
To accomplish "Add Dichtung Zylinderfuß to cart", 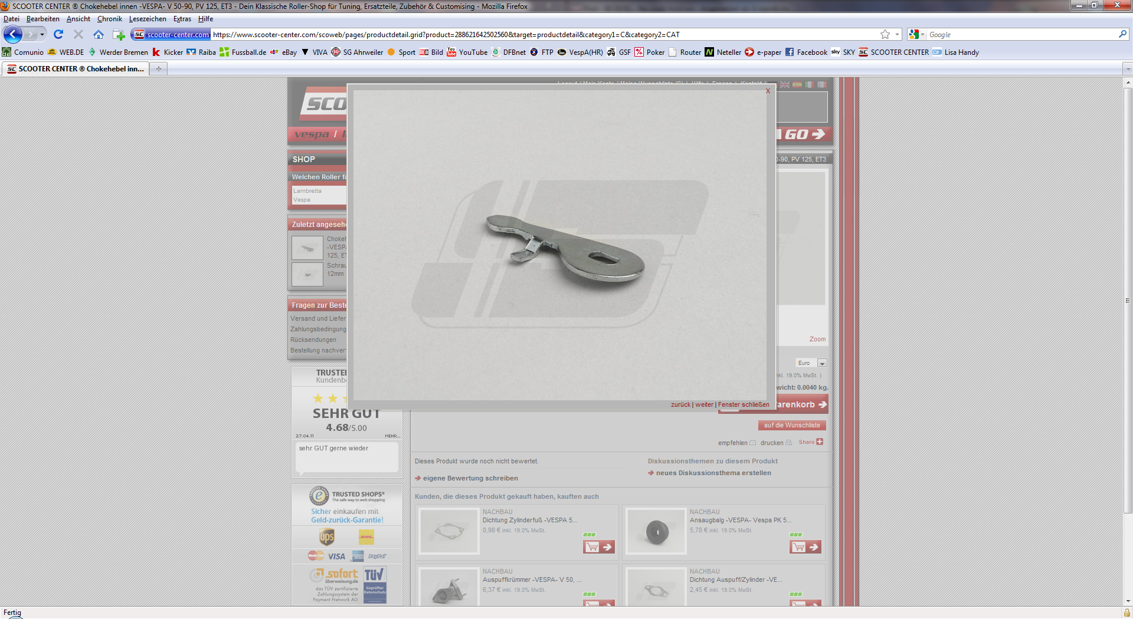I will pyautogui.click(x=599, y=547).
